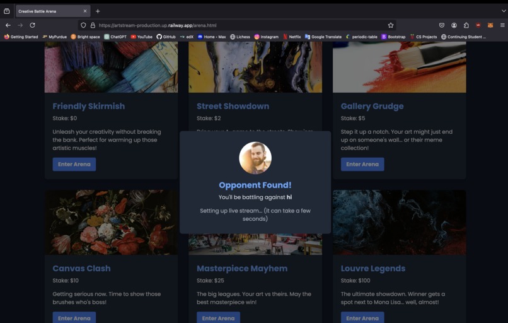Click the Canvas Clash flower painting image

tap(111, 223)
